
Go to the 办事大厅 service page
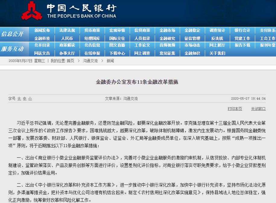click(67, 53)
